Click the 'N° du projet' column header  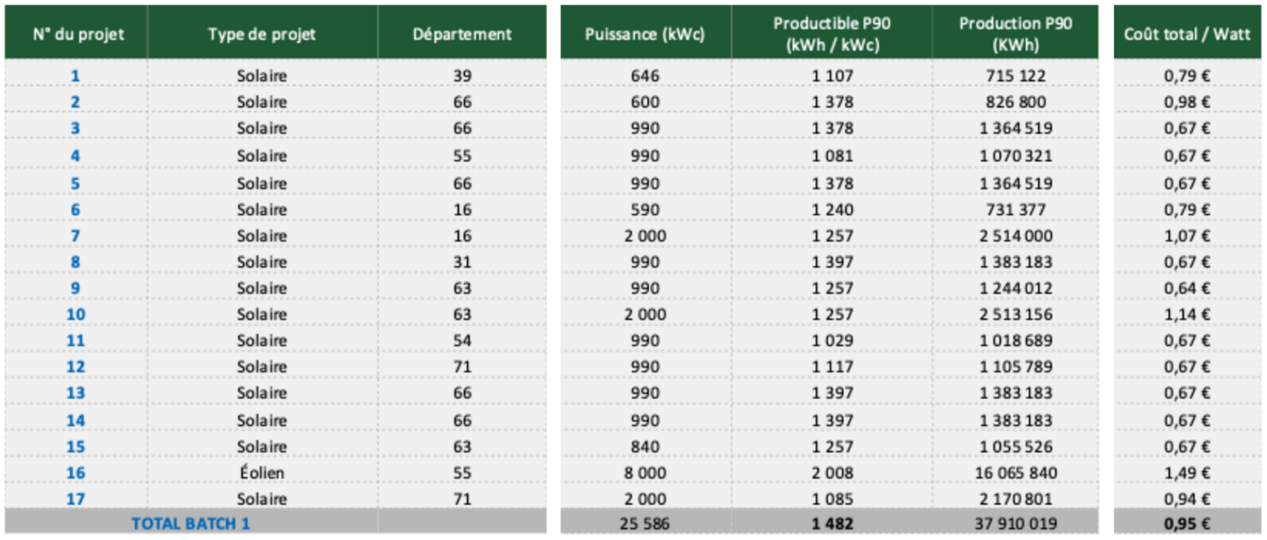pos(77,34)
